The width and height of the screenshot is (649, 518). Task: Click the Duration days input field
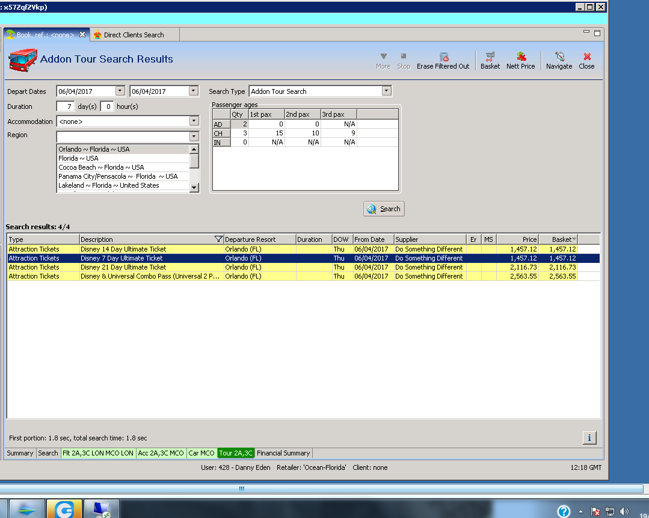66,106
